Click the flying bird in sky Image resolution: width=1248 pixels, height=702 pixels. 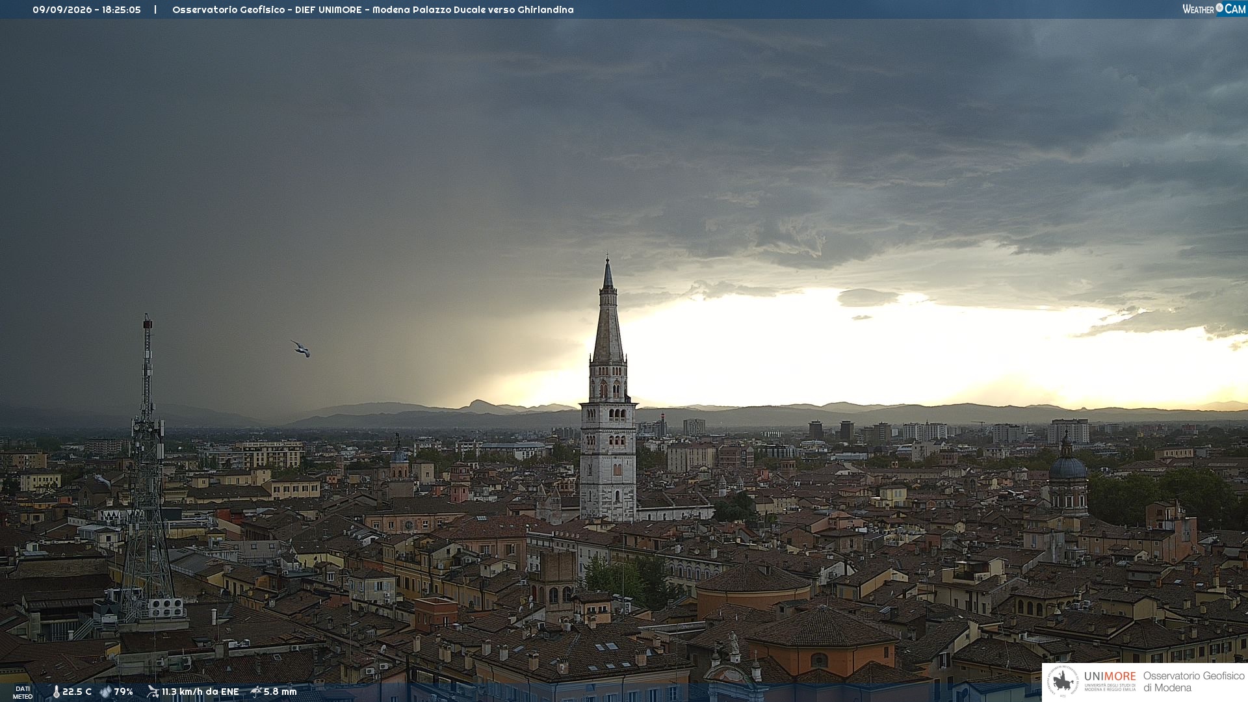(x=300, y=349)
